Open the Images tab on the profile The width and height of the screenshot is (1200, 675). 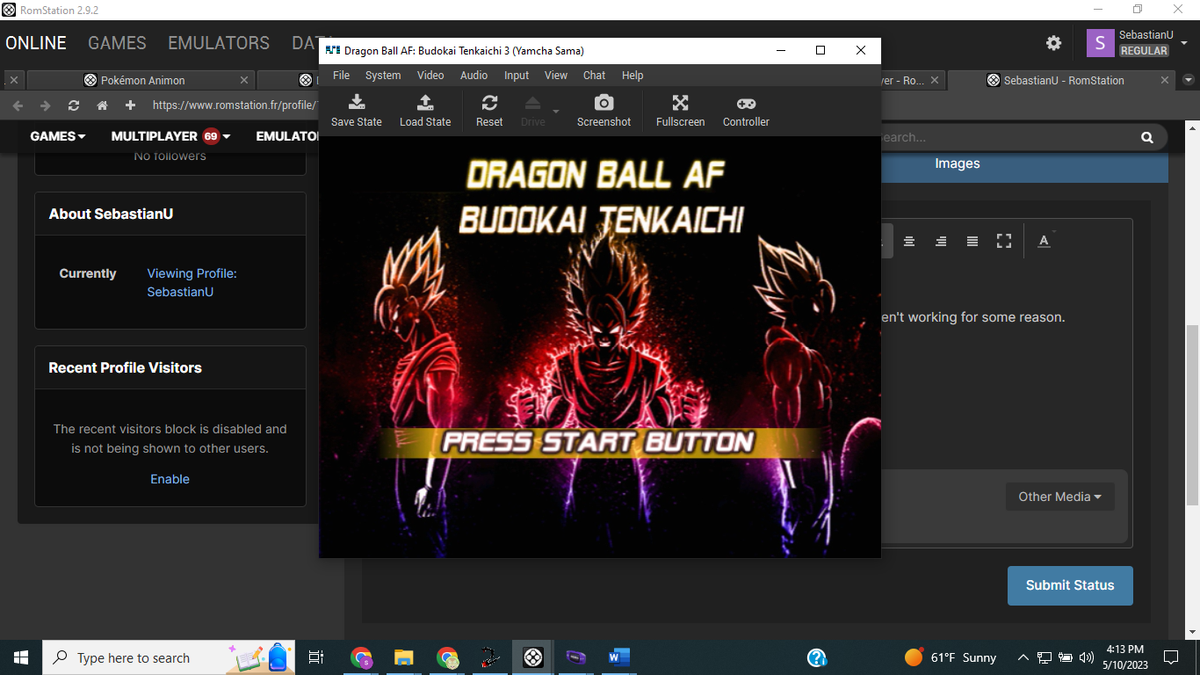click(x=957, y=163)
